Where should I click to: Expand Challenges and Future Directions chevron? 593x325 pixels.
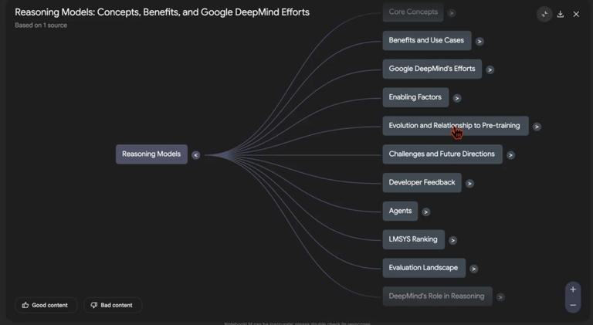pyautogui.click(x=510, y=154)
